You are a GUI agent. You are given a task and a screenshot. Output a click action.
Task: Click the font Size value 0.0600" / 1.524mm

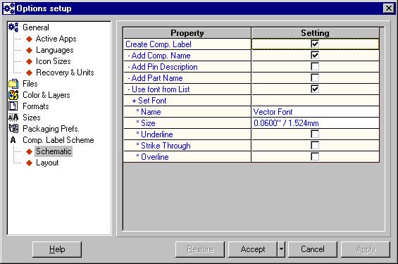pyautogui.click(x=316, y=123)
